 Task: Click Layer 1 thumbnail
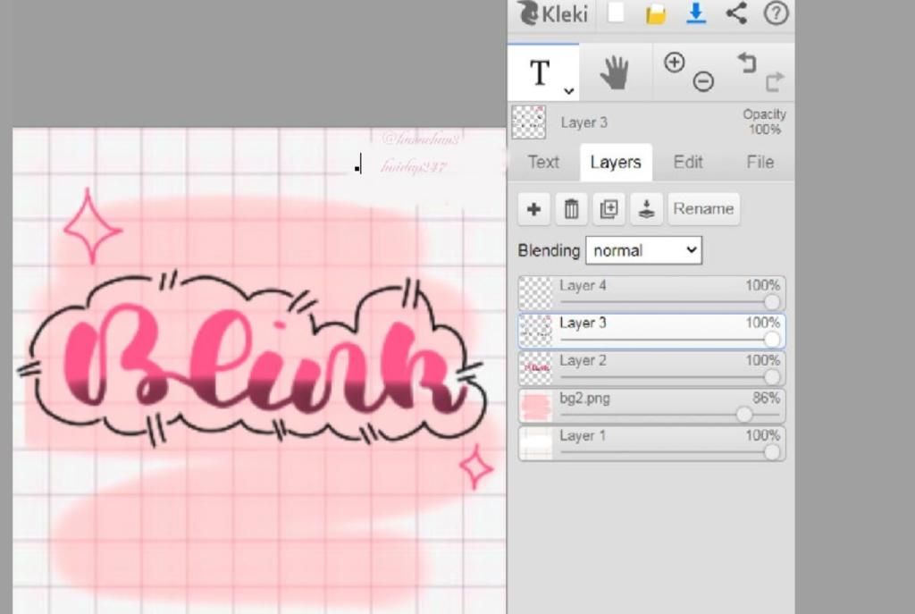(536, 443)
